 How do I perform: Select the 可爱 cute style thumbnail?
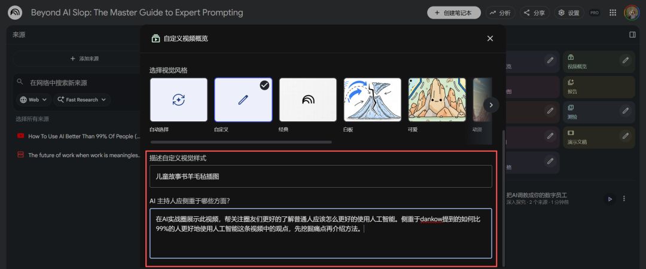437,100
